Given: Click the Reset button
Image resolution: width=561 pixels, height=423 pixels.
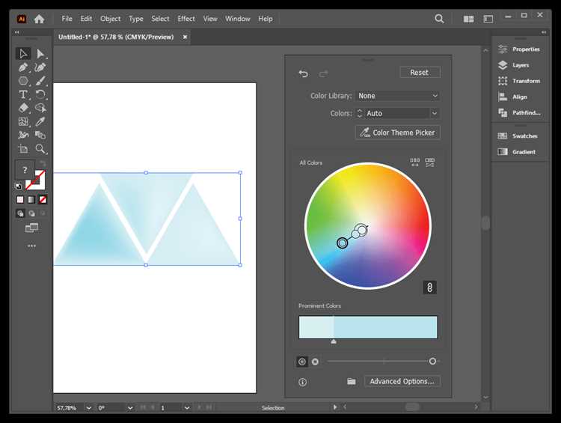Looking at the screenshot, I should tap(420, 73).
